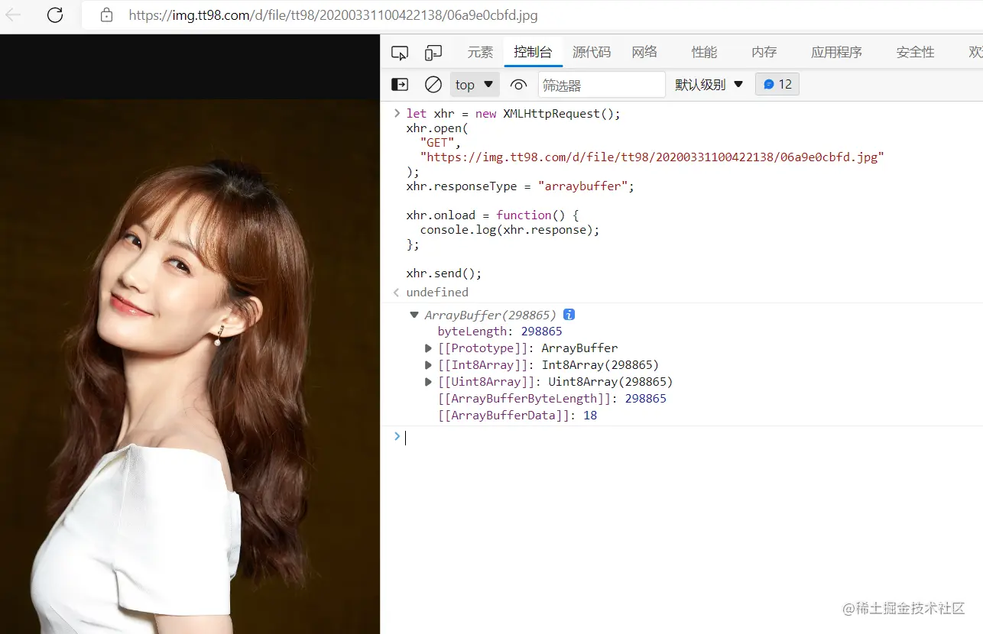Screen dimensions: 983x634
Task: Clear the console with the circle-slash icon
Action: click(x=433, y=84)
